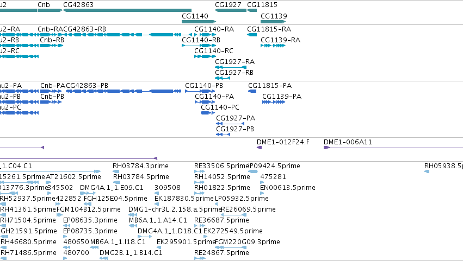
Task: Click the RH41361.5prime EST label
Action: pos(28,210)
